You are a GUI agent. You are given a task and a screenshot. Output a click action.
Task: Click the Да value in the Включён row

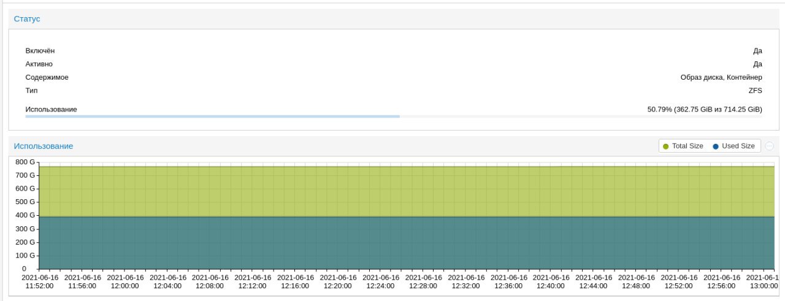click(x=757, y=51)
